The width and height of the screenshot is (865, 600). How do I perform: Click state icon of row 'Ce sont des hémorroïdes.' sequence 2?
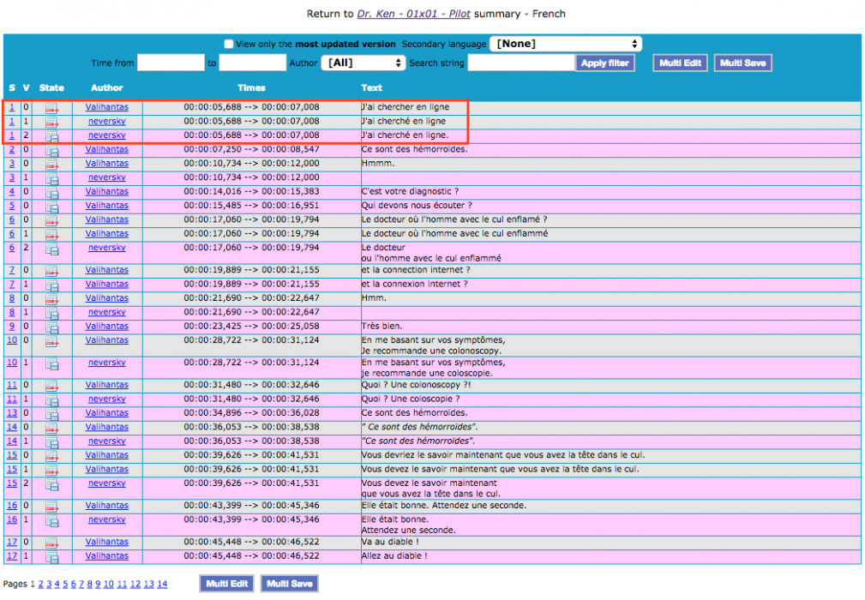(51, 150)
